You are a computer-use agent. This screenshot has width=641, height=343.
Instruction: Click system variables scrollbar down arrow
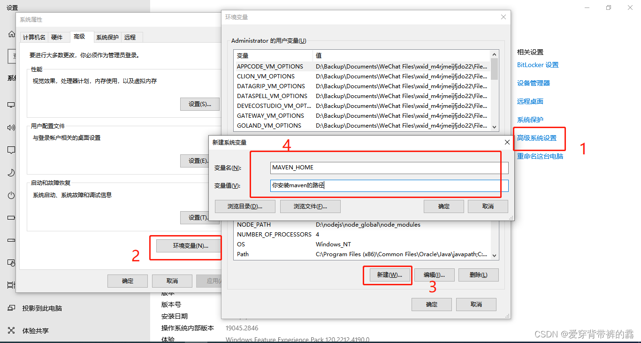tap(494, 255)
